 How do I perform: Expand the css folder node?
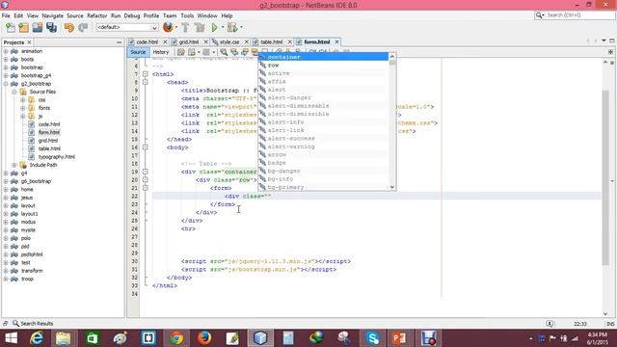[x=23, y=100]
